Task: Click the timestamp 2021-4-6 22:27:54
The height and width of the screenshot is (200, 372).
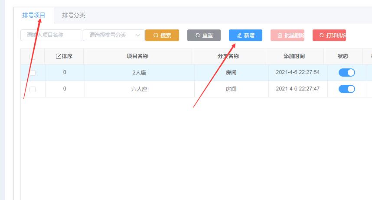Action: pos(298,72)
